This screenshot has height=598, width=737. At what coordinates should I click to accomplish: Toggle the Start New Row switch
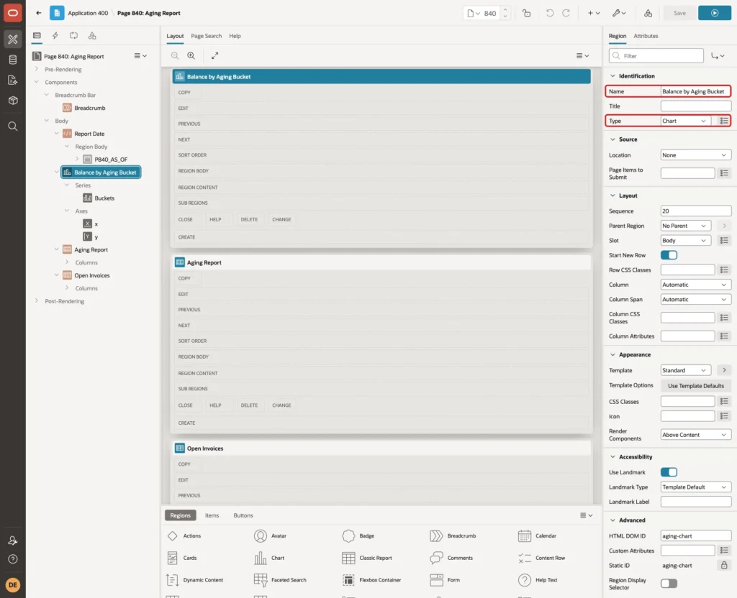669,255
